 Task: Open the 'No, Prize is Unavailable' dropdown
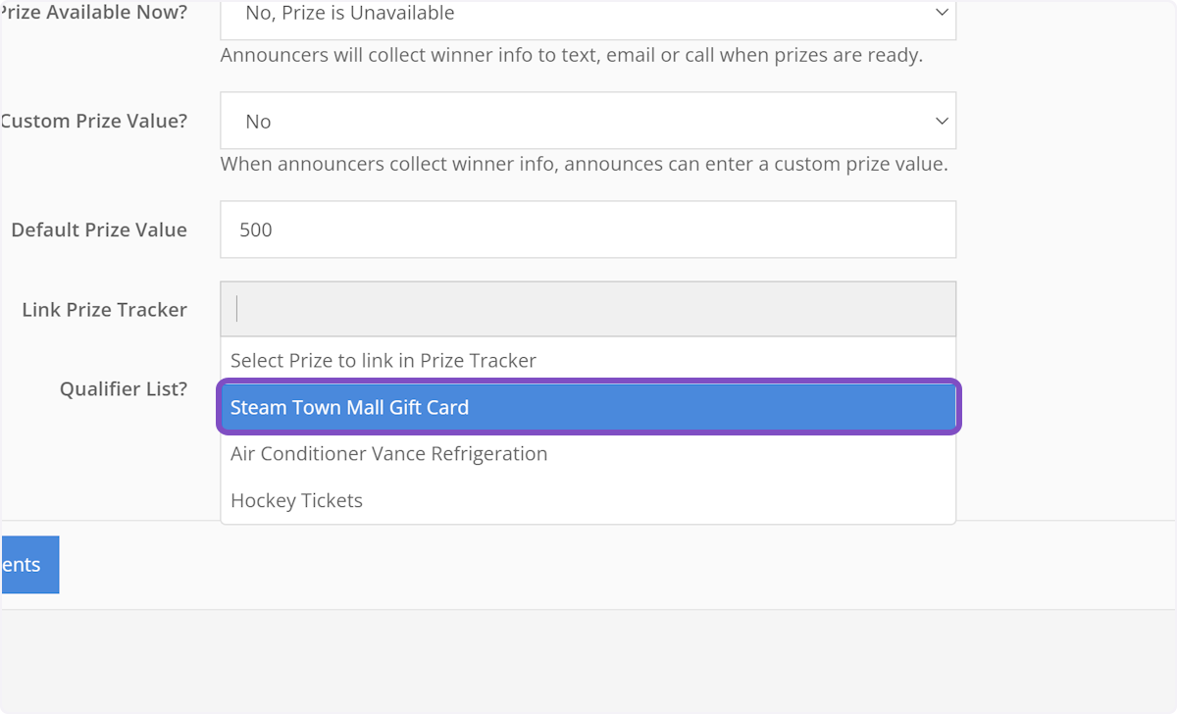(x=587, y=14)
